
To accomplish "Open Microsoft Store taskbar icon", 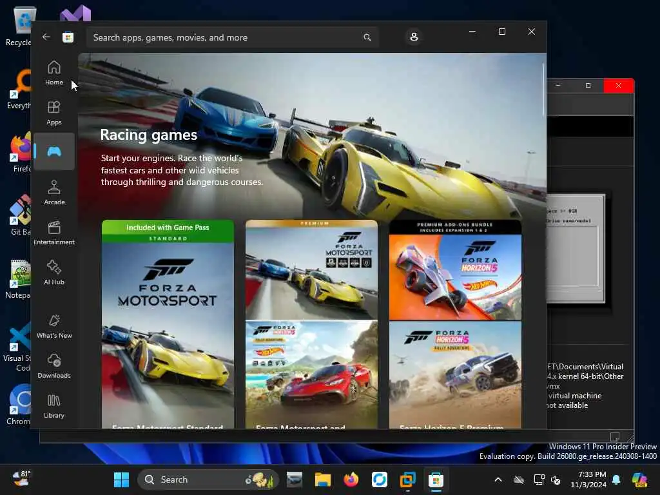I will coord(436,480).
